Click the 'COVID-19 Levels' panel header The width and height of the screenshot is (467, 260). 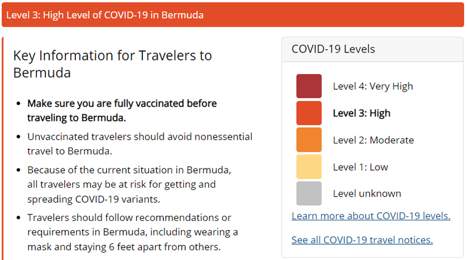coord(333,49)
